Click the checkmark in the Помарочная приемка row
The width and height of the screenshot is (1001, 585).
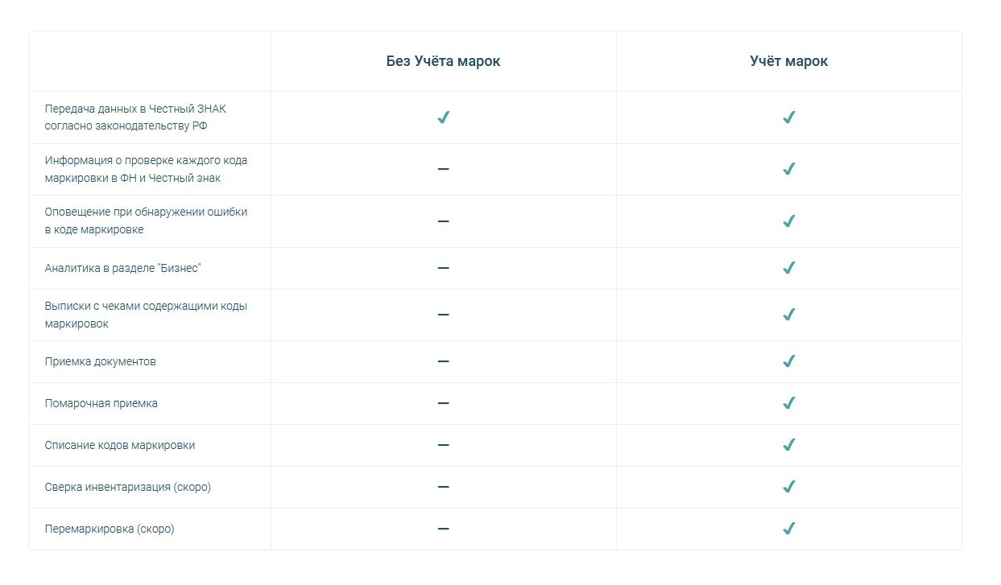pos(789,403)
